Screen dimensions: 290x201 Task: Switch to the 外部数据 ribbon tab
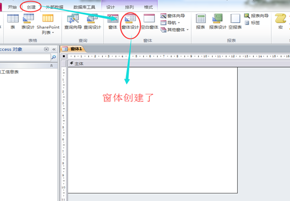click(x=54, y=7)
